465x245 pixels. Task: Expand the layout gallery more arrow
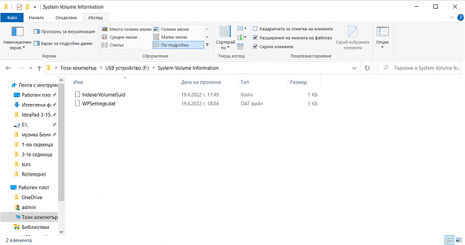(x=207, y=45)
